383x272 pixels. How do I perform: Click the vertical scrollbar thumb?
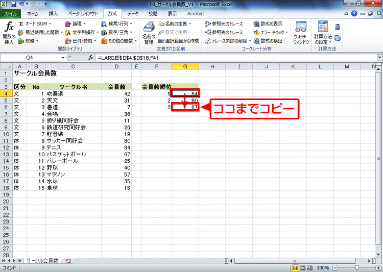378,158
